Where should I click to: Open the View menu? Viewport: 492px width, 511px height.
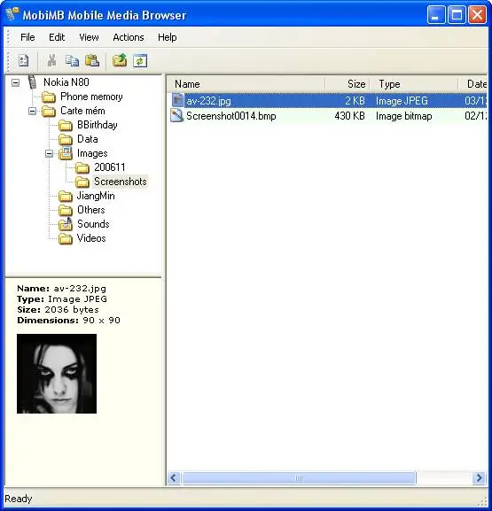[89, 37]
